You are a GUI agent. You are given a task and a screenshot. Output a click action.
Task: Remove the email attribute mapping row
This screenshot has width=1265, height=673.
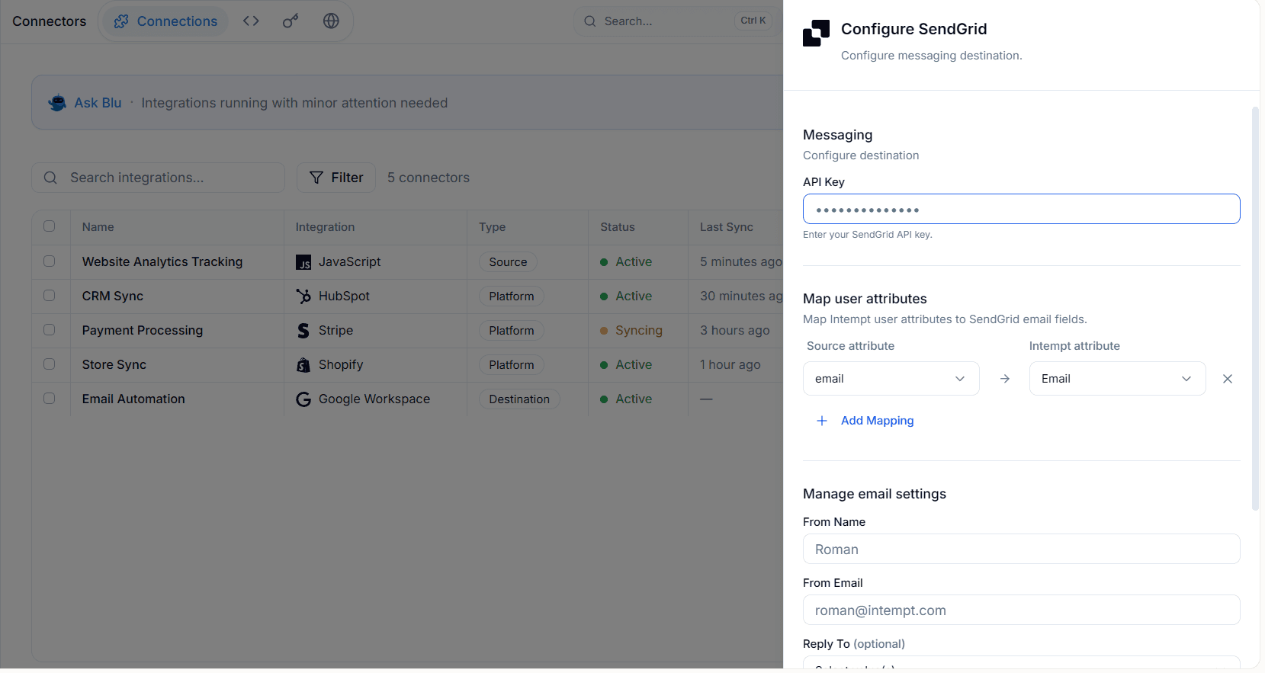[x=1228, y=379]
